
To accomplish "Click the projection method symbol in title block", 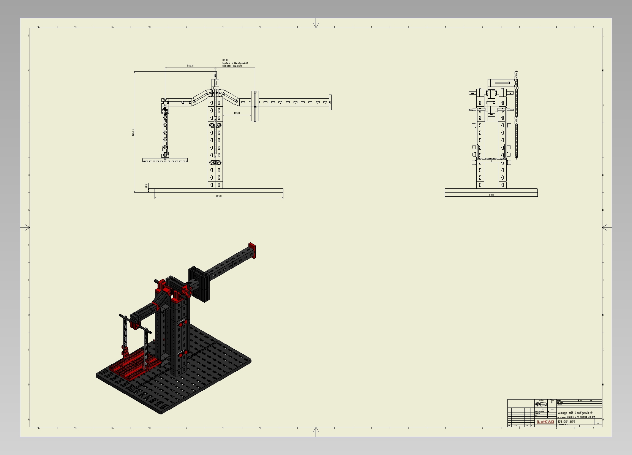I will [541, 404].
